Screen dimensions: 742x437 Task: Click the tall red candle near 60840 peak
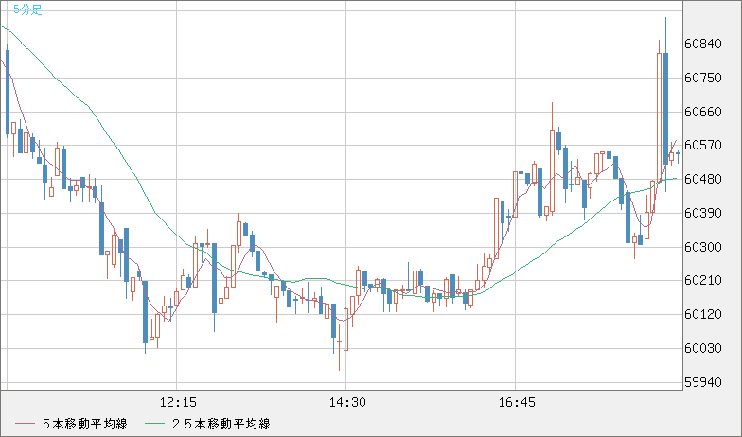659,117
